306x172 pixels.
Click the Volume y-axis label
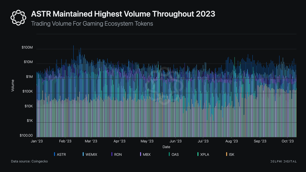coord(12,86)
